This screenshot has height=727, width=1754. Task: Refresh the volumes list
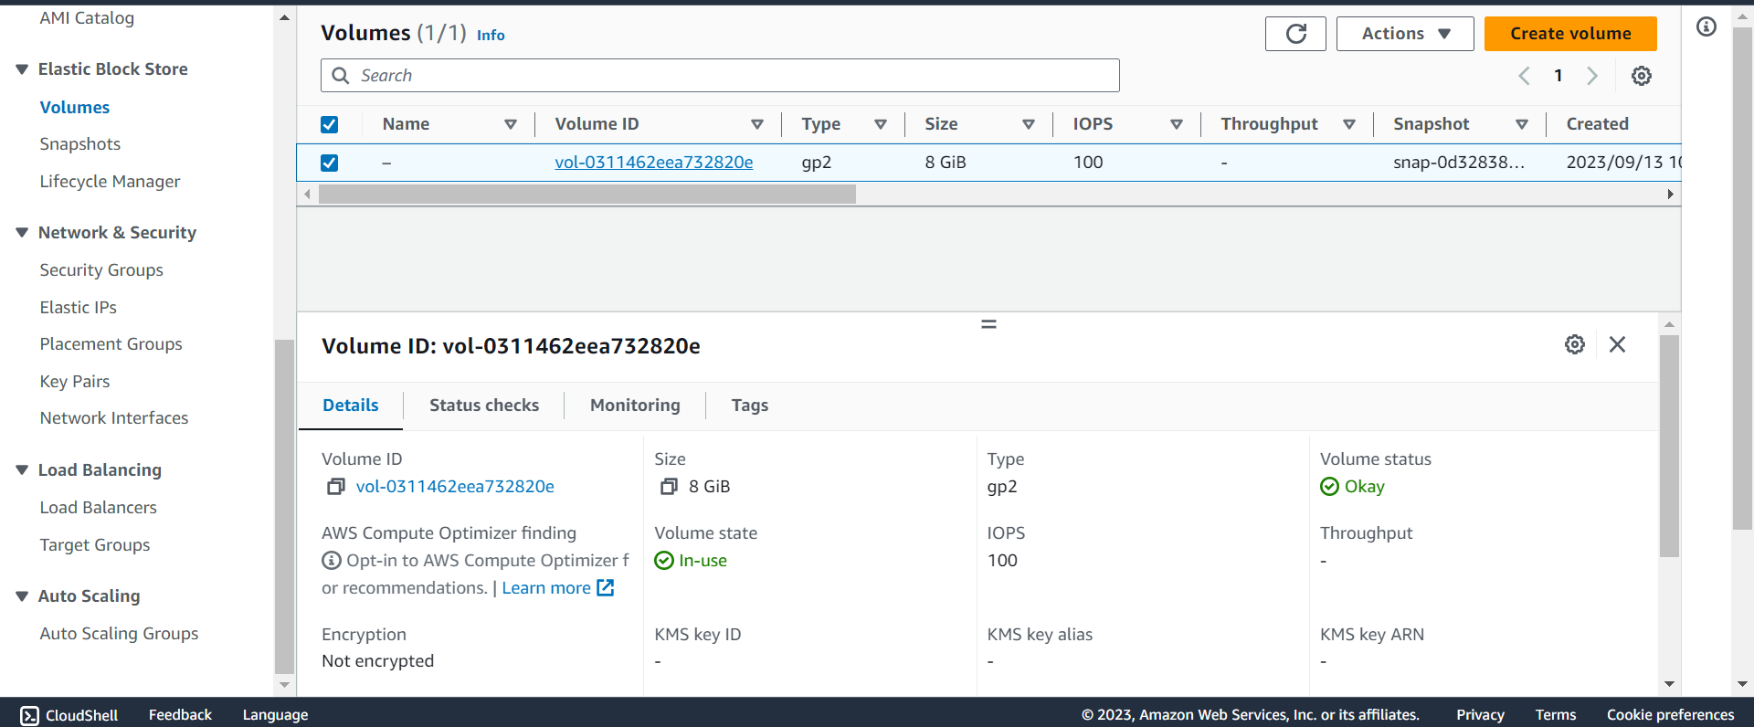tap(1295, 34)
